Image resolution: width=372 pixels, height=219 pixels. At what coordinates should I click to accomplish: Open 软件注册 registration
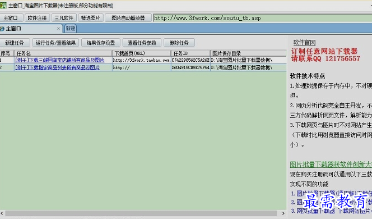pyautogui.click(x=37, y=18)
